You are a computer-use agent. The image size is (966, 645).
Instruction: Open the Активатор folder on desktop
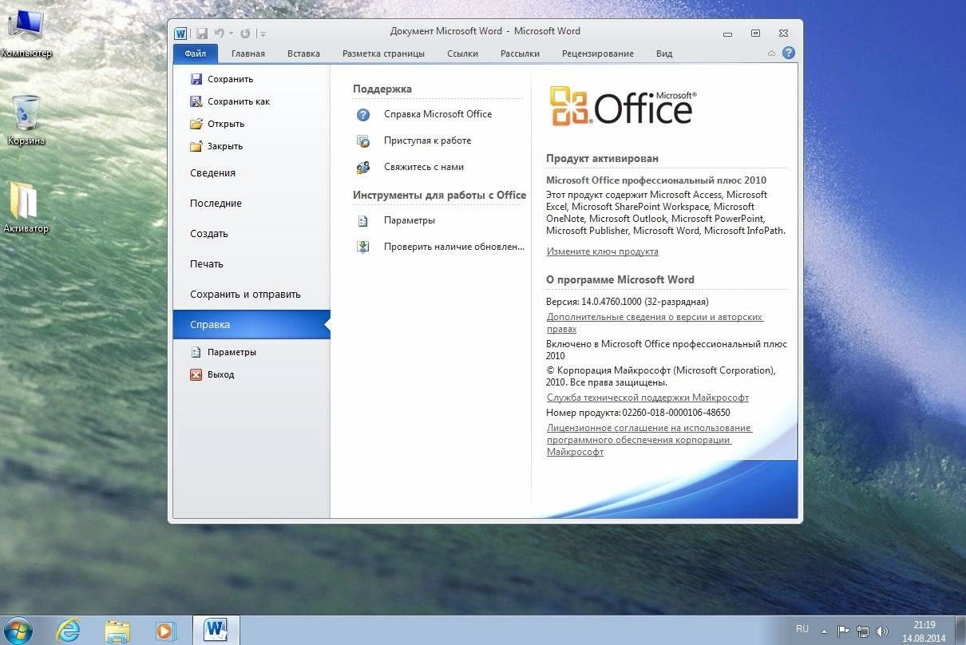(26, 208)
